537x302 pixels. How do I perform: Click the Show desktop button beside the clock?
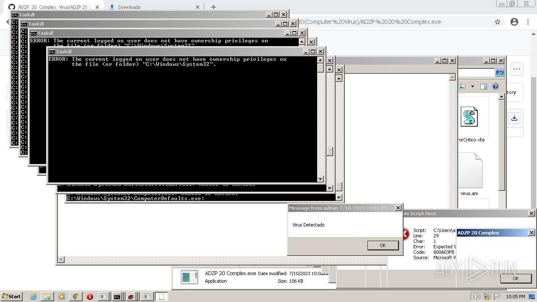click(x=532, y=297)
